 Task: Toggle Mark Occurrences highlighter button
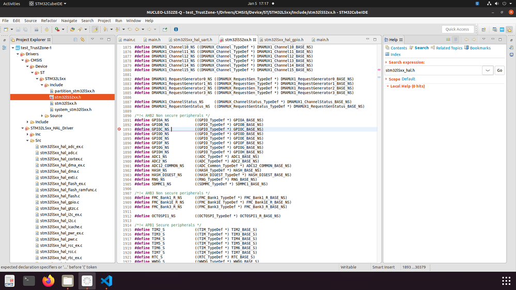[96, 29]
